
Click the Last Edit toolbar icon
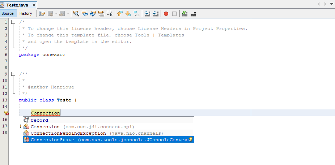(42, 14)
